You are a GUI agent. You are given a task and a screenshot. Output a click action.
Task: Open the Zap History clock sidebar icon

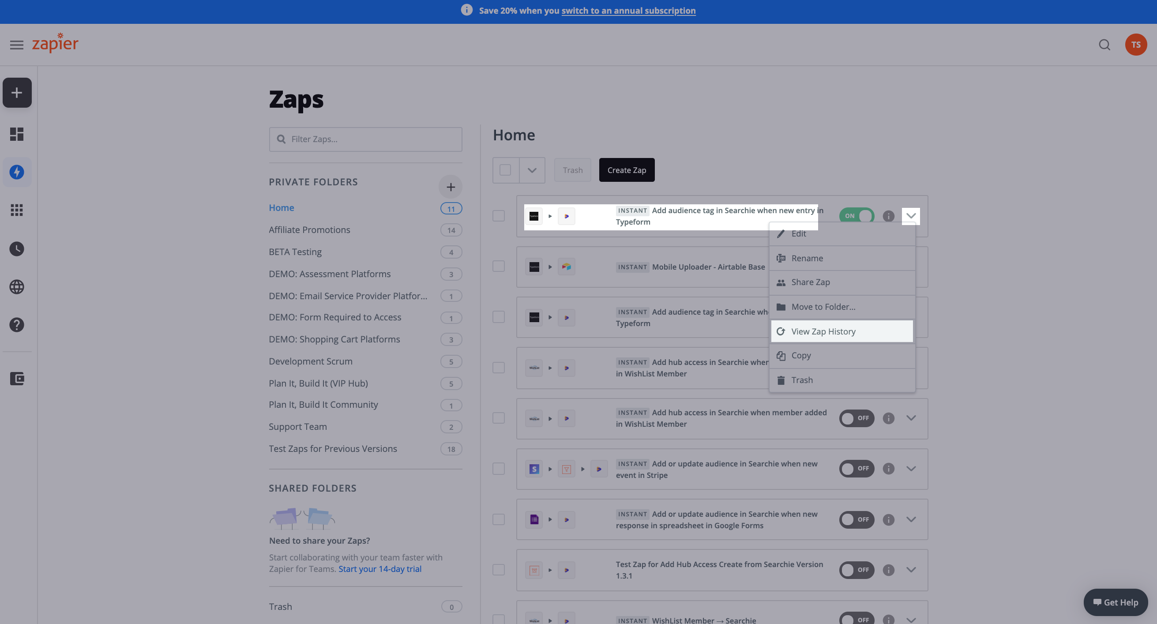click(x=17, y=249)
